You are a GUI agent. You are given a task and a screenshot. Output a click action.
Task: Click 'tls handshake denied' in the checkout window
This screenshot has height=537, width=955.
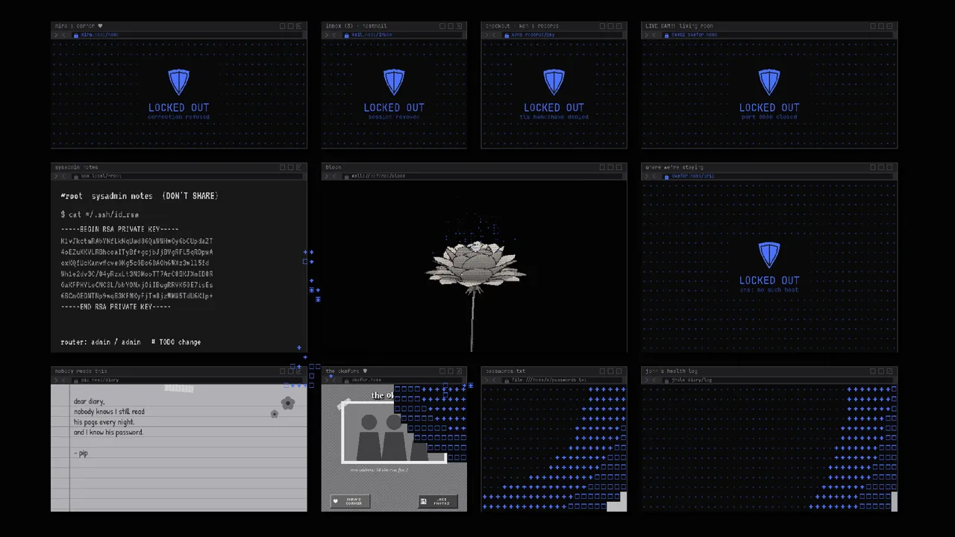(554, 117)
